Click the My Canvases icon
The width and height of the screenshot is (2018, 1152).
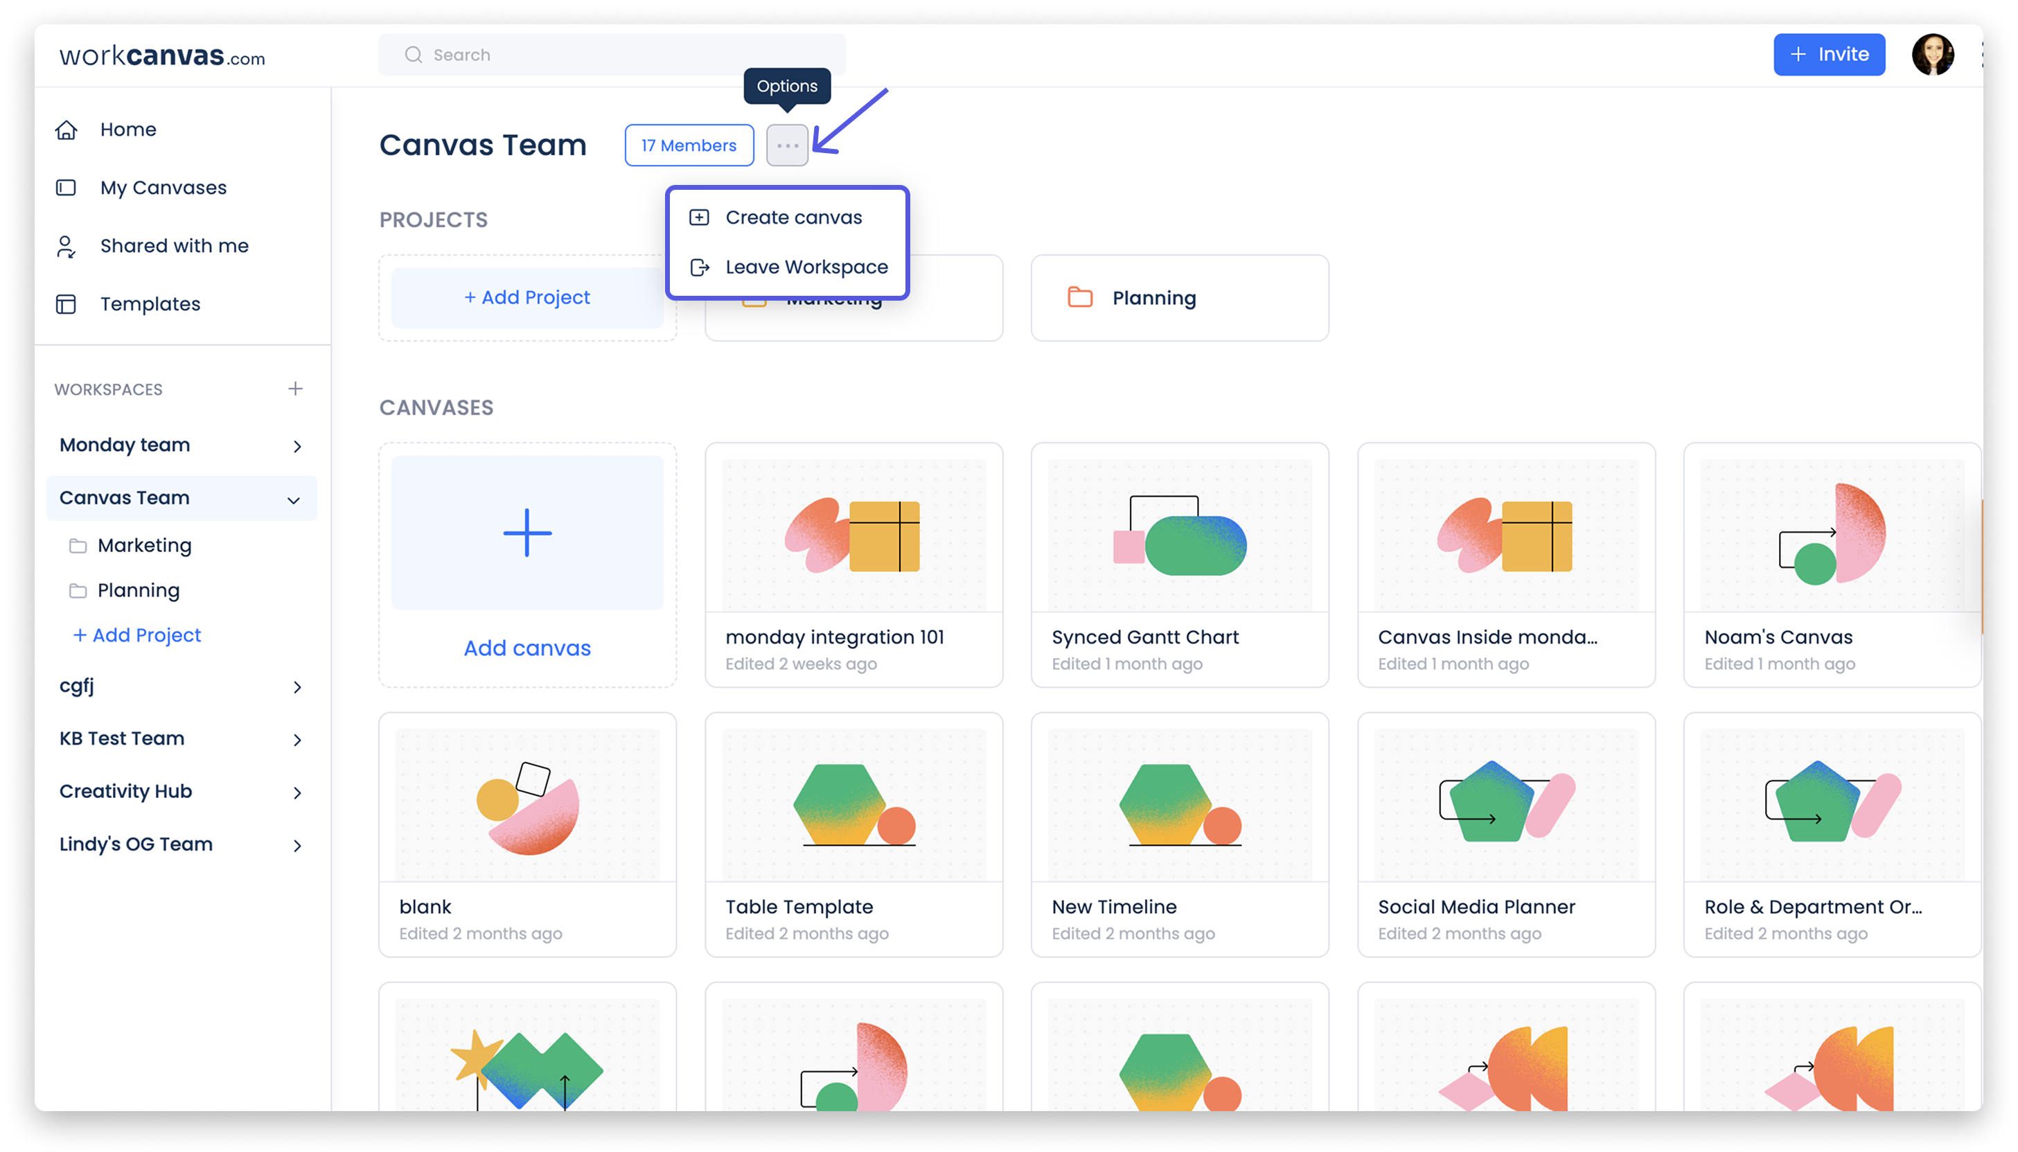tap(66, 188)
